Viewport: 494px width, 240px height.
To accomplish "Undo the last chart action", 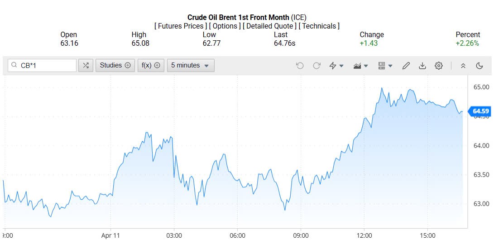I will coord(300,66).
